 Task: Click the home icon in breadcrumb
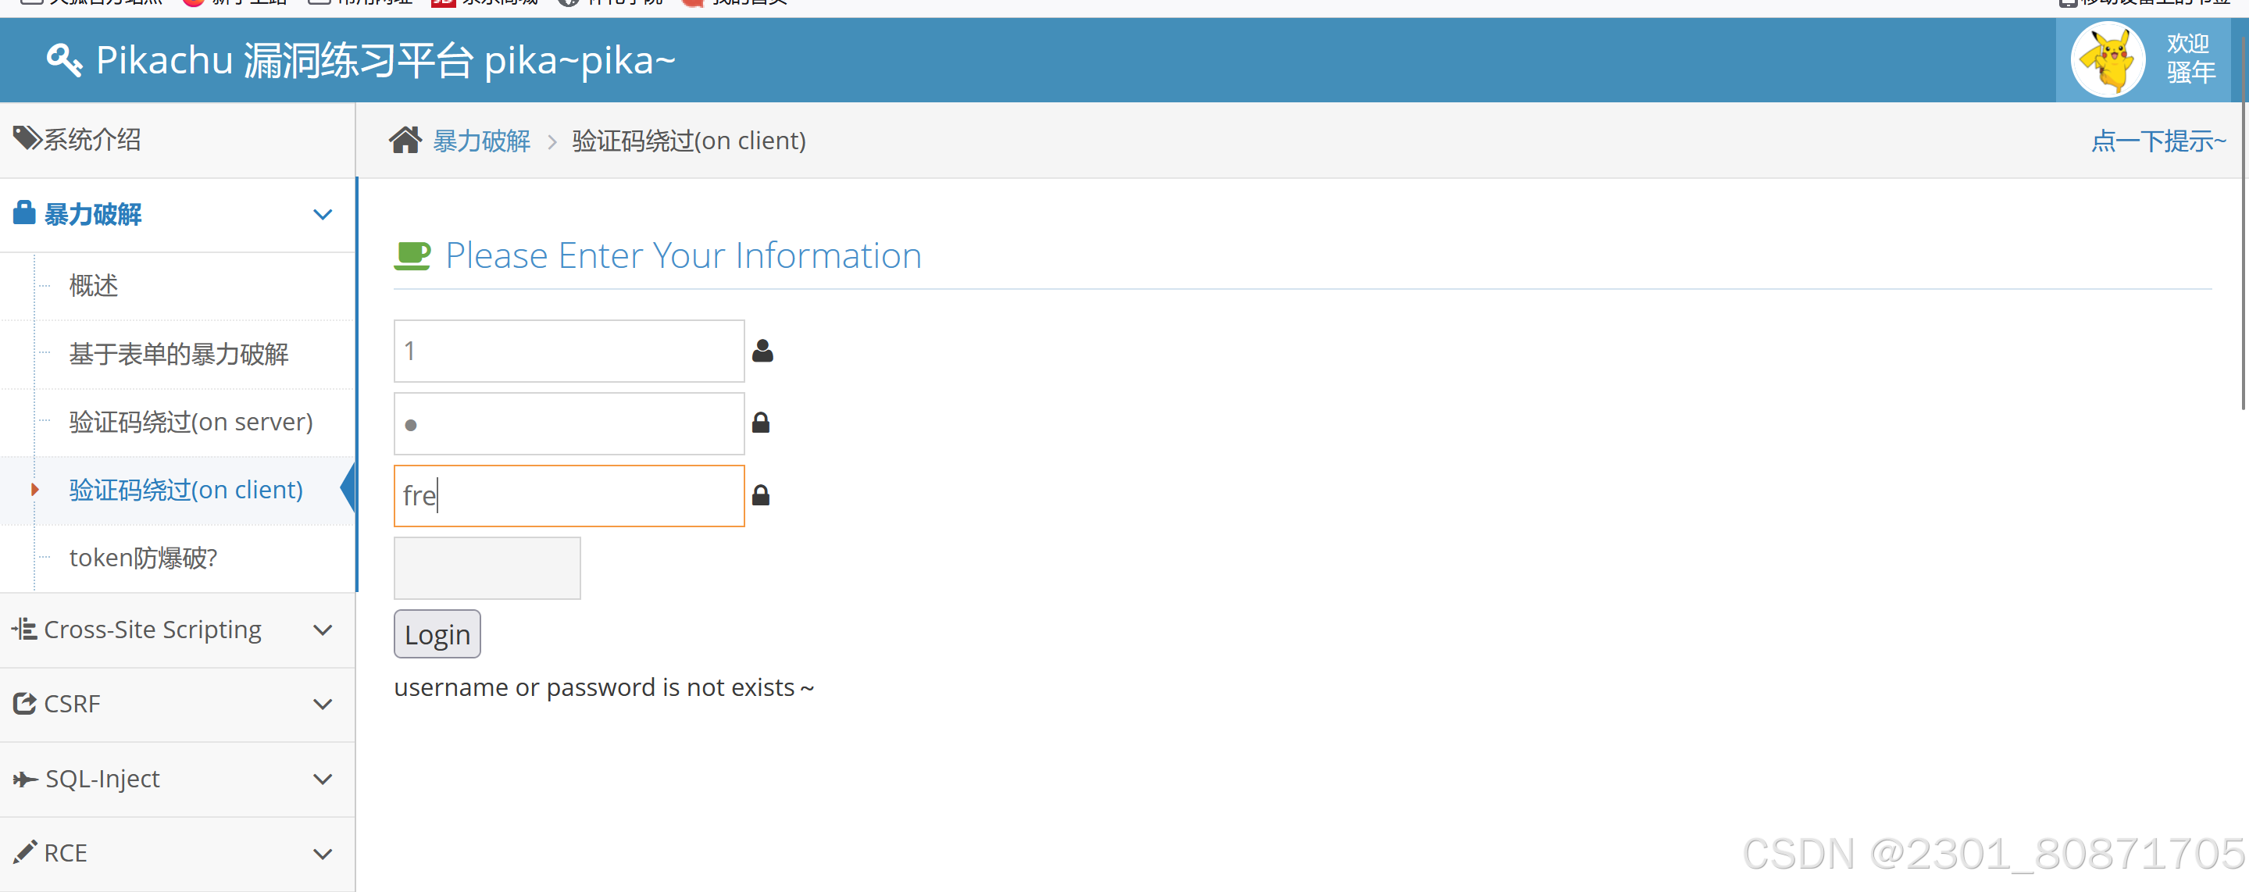(x=405, y=141)
